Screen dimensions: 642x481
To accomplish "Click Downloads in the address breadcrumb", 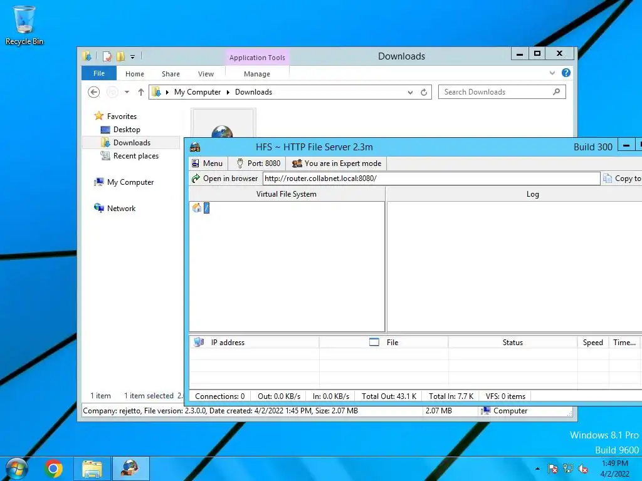I will (x=253, y=92).
